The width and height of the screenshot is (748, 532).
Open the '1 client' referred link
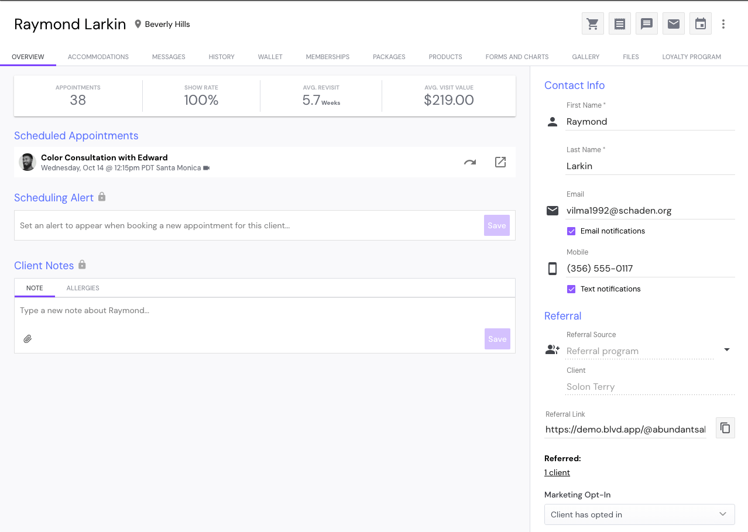pos(557,472)
